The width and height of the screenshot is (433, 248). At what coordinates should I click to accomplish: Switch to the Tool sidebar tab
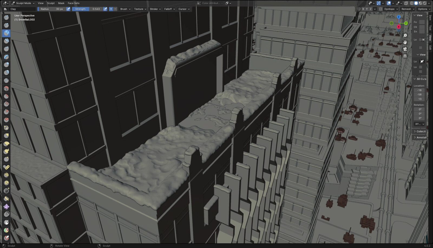click(430, 28)
